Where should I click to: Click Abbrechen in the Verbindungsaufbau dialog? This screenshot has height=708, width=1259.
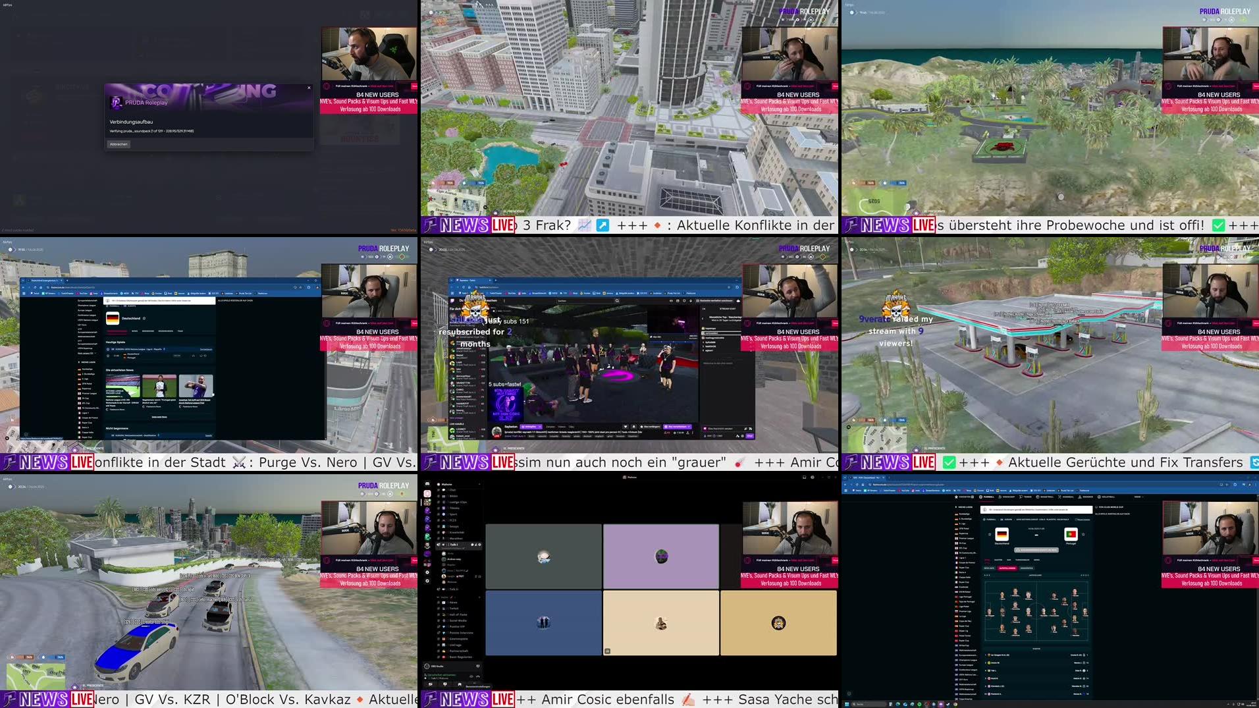(119, 144)
